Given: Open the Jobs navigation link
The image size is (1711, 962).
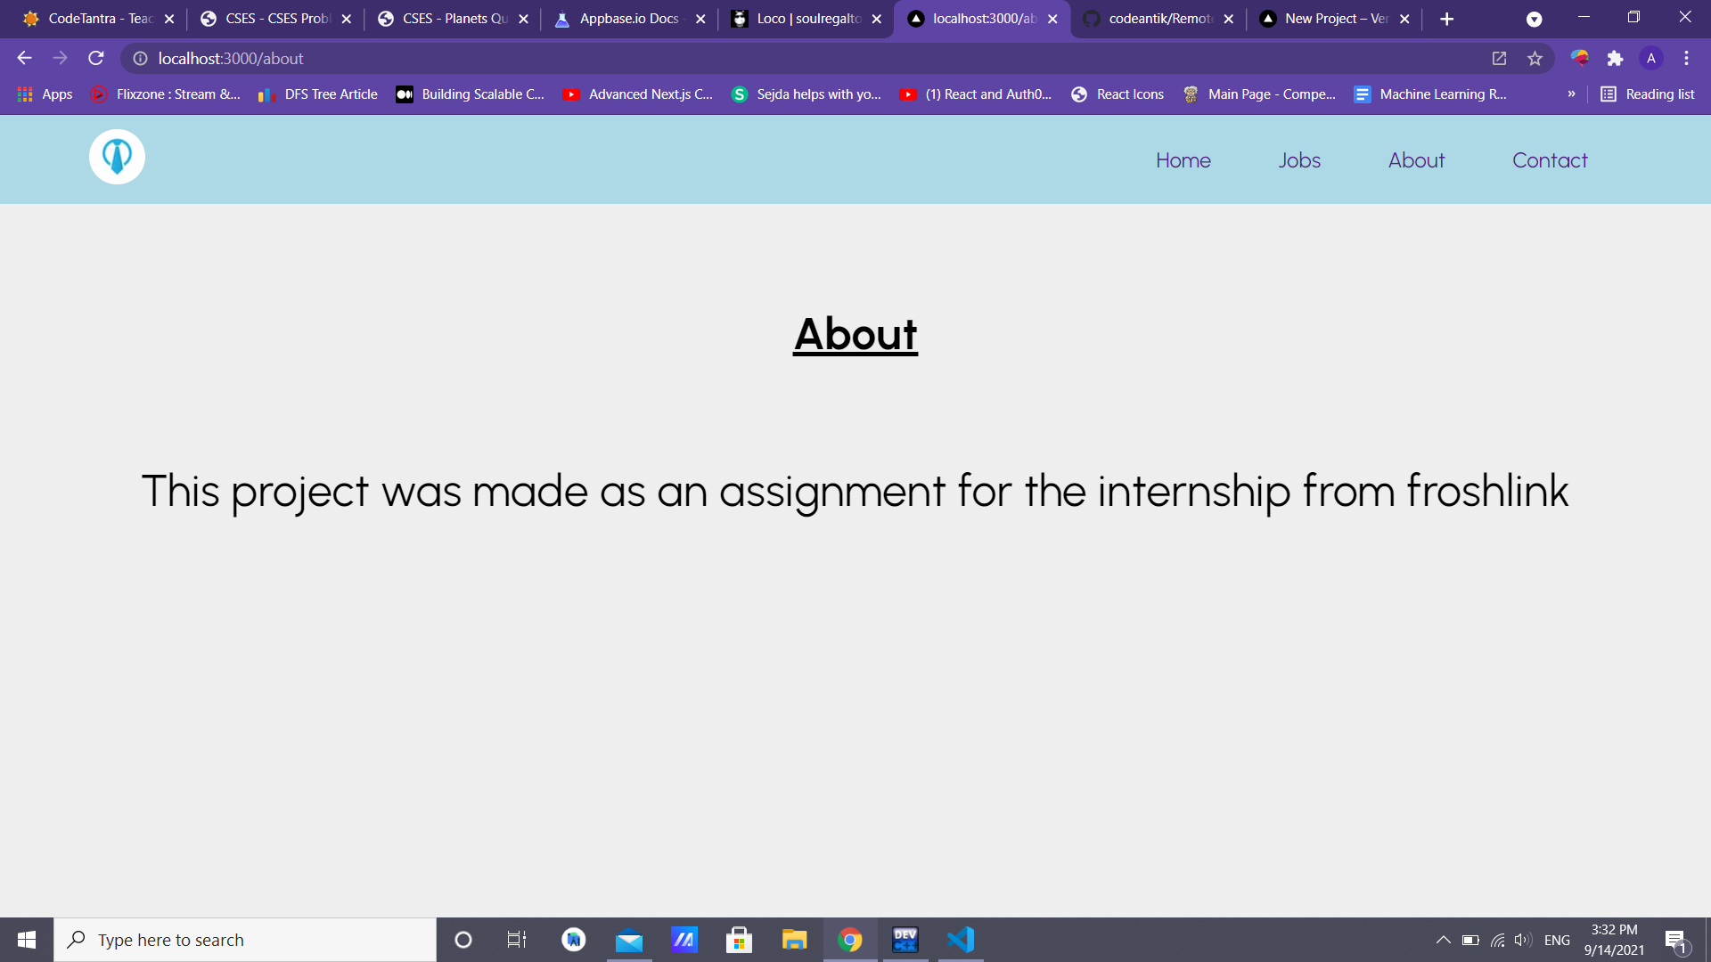Looking at the screenshot, I should [x=1299, y=160].
